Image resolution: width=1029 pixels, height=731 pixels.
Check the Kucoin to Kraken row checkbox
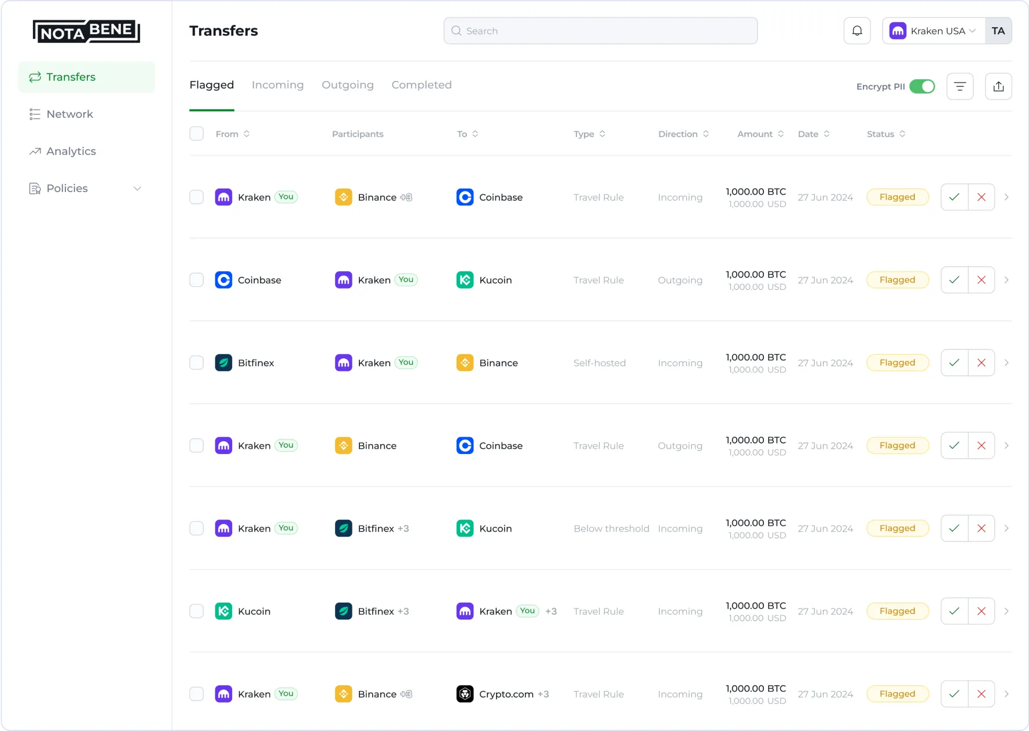click(197, 611)
